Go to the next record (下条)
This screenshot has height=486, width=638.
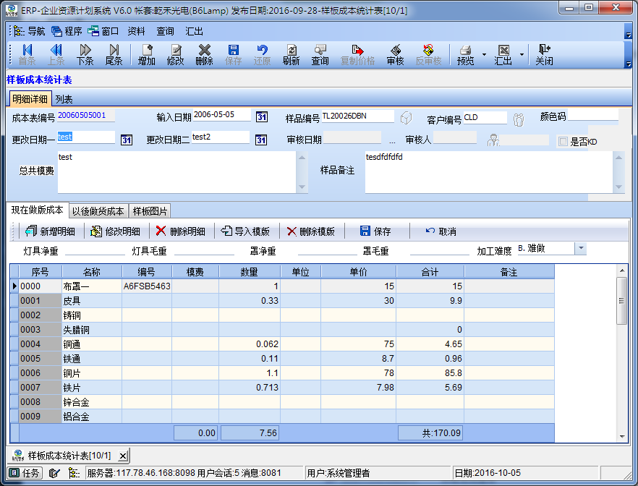point(85,54)
